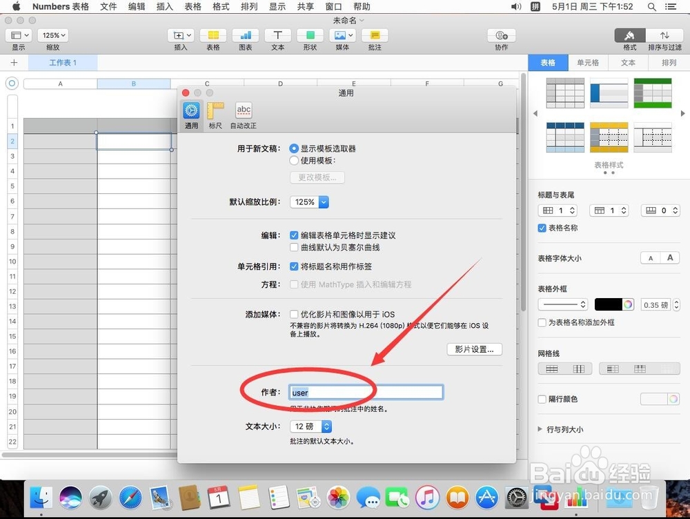Select the 形状 shapes toolbar icon
The width and height of the screenshot is (690, 519).
point(310,35)
